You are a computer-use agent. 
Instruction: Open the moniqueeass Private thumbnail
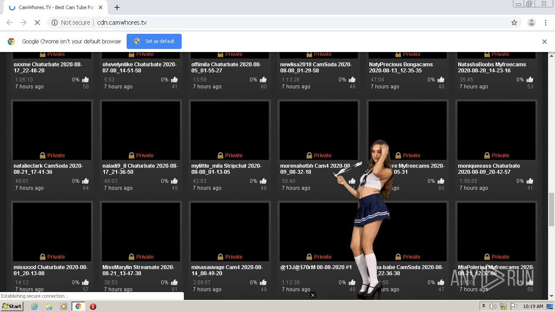click(x=496, y=130)
